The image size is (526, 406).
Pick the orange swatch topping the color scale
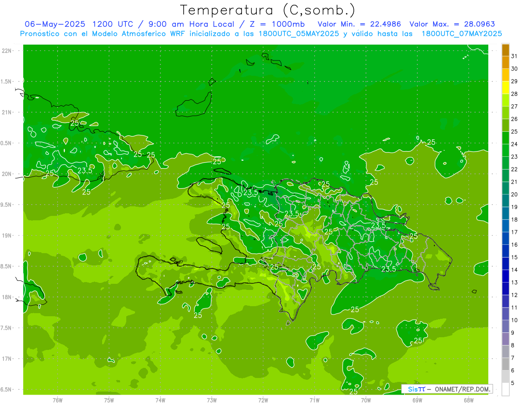pos(505,50)
